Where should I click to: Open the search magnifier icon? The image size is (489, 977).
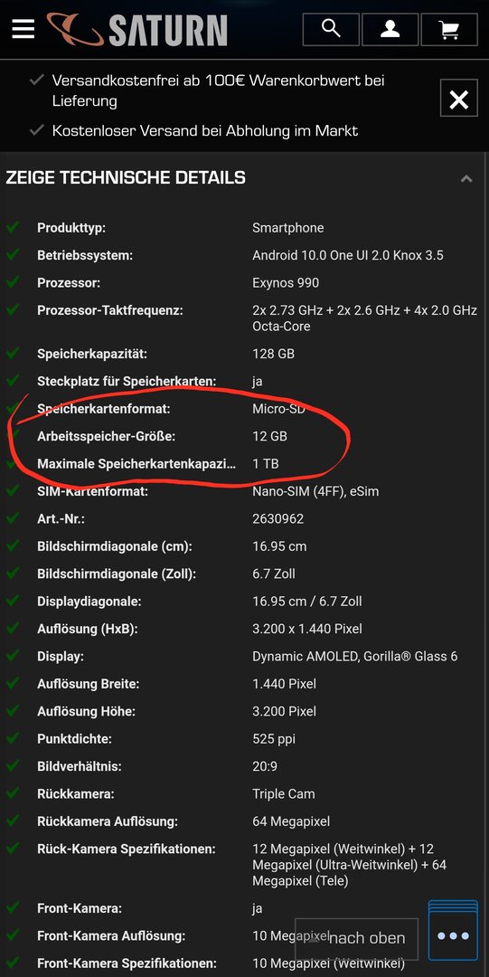coord(331,29)
